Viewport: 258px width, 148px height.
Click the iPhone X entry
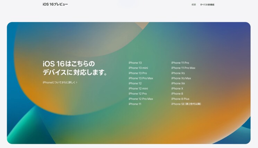click(177, 89)
